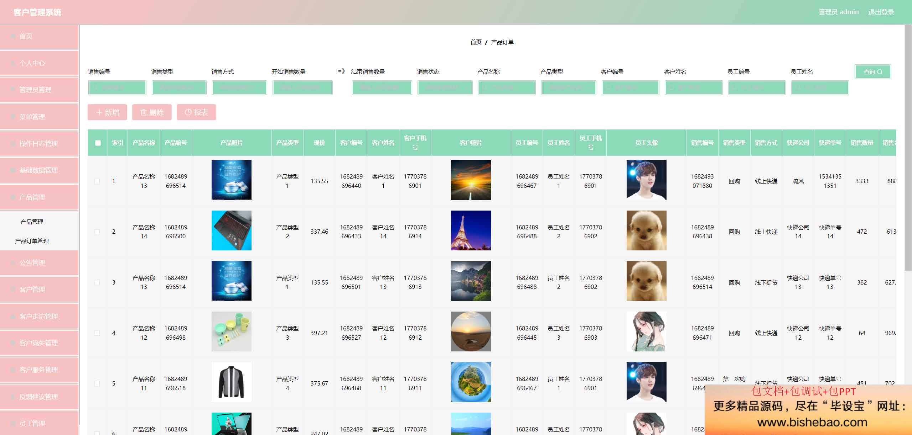Expand the 客户流失管理 sidebar group
Viewport: 912px width, 435px height.
pyautogui.click(x=39, y=343)
